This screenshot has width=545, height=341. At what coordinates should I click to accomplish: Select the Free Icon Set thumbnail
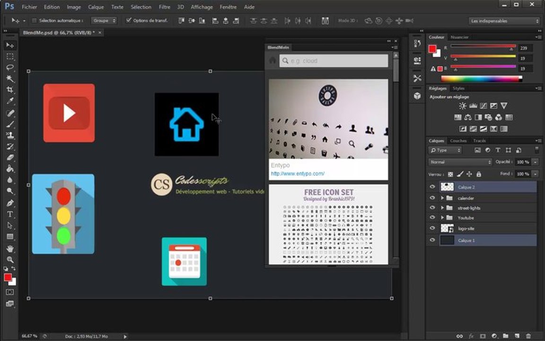328,224
